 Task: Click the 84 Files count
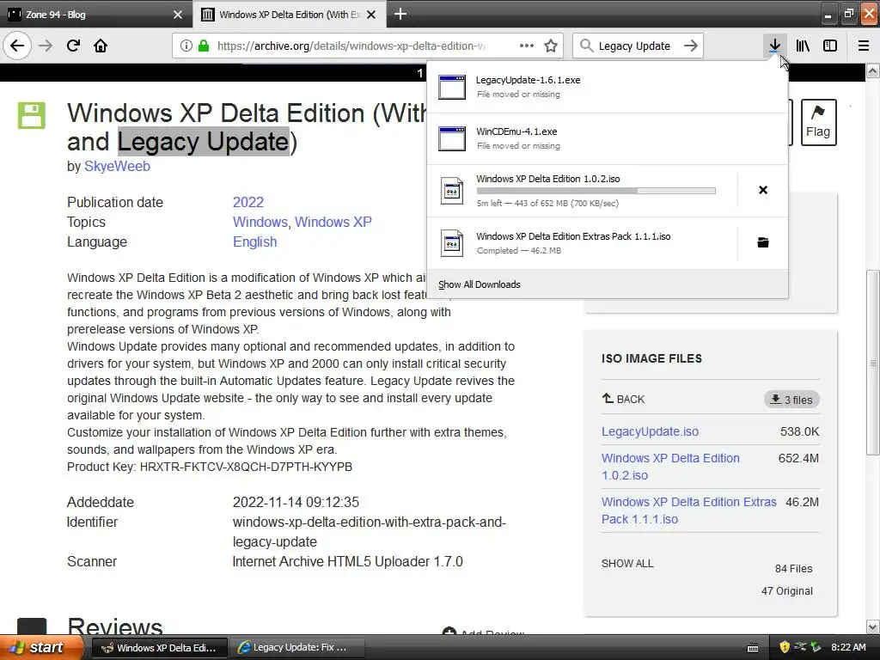793,569
